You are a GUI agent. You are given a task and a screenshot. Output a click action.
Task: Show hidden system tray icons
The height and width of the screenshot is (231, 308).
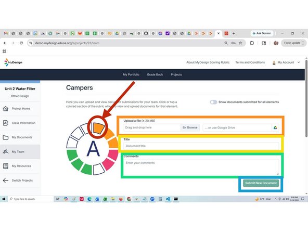point(276,199)
